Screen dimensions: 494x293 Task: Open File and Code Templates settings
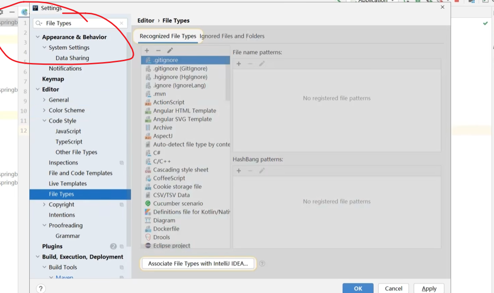point(80,173)
